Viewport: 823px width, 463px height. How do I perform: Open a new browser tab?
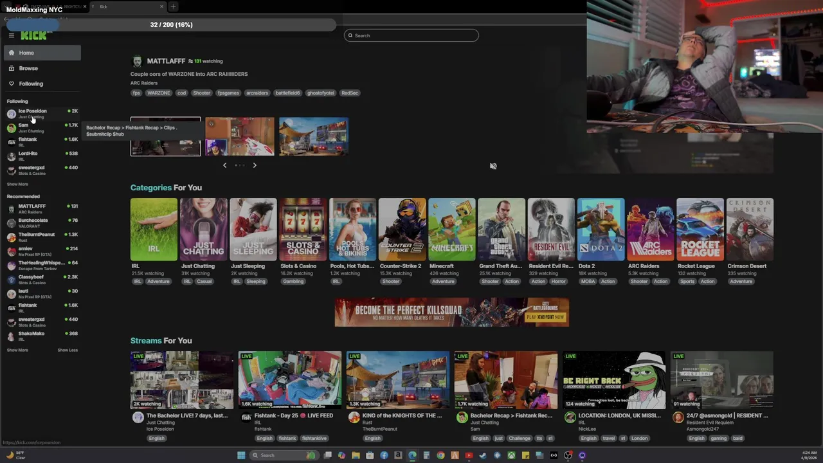coord(173,6)
